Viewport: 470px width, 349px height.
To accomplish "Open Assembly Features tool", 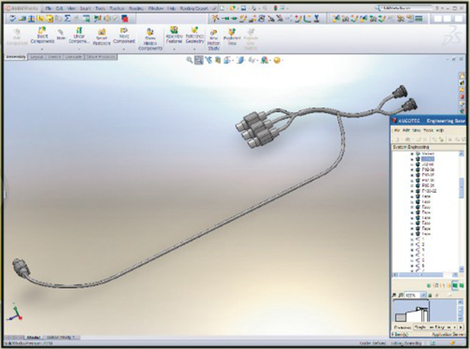I will pyautogui.click(x=175, y=35).
